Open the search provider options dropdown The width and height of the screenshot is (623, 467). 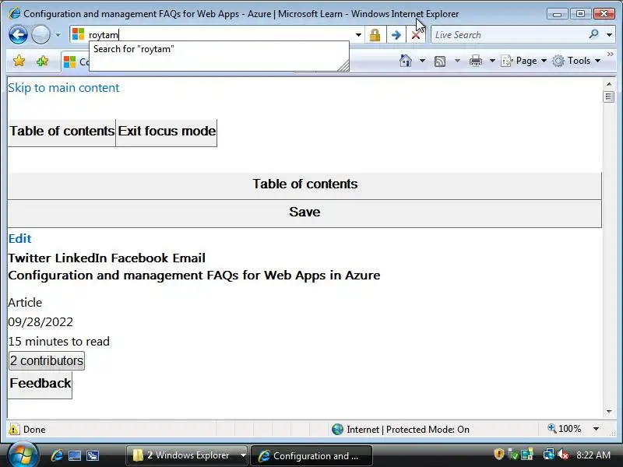pyautogui.click(x=609, y=35)
